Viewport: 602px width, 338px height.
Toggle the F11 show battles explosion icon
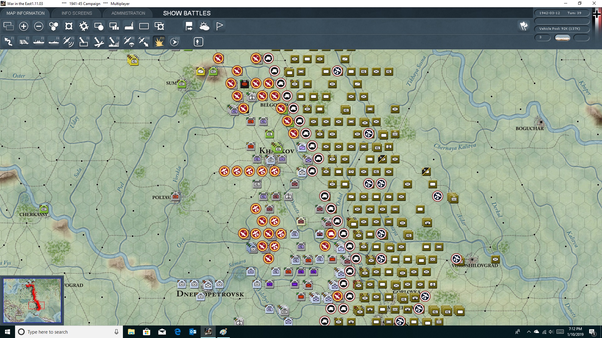pos(159,42)
